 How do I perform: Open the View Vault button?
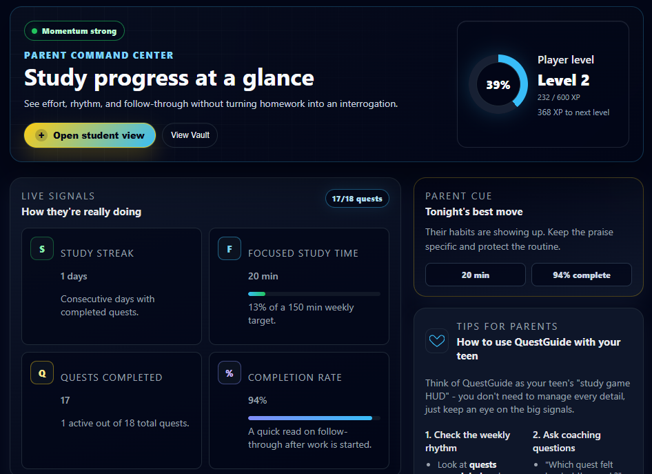[190, 135]
